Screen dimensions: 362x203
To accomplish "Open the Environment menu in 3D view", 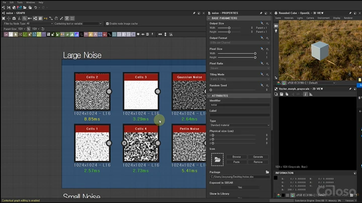I will click(x=323, y=18).
